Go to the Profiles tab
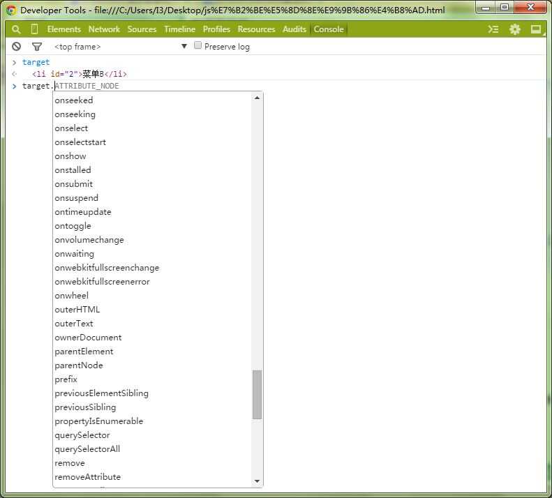This screenshot has height=498, width=552. click(x=216, y=29)
